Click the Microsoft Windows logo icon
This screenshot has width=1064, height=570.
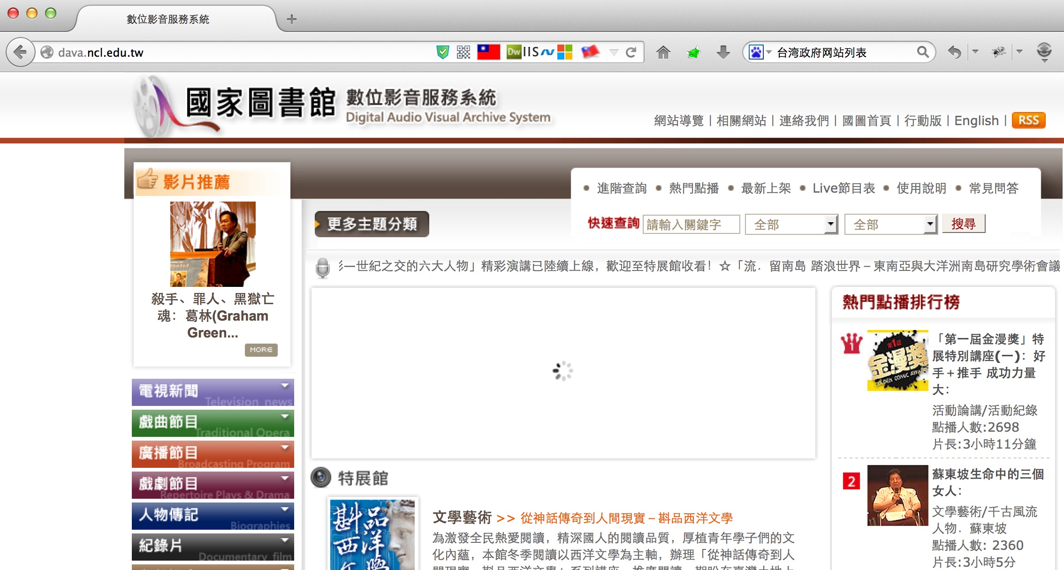565,52
